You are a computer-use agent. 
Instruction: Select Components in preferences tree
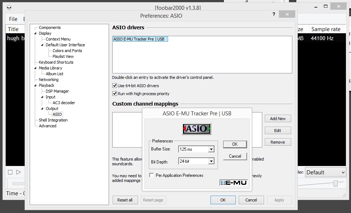coord(50,27)
